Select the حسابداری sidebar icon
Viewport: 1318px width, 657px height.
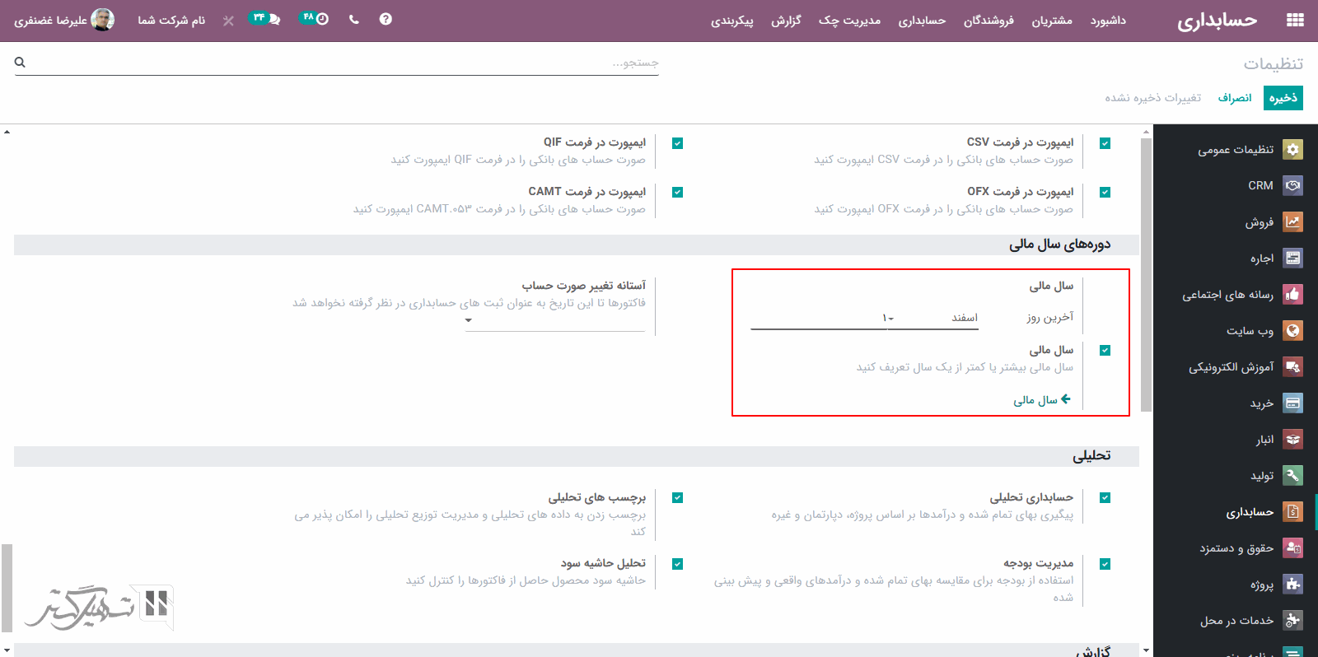pos(1293,511)
